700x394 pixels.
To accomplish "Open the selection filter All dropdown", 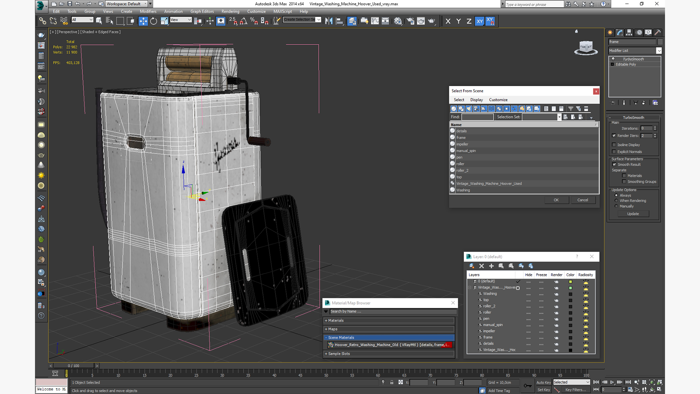I will coord(82,20).
